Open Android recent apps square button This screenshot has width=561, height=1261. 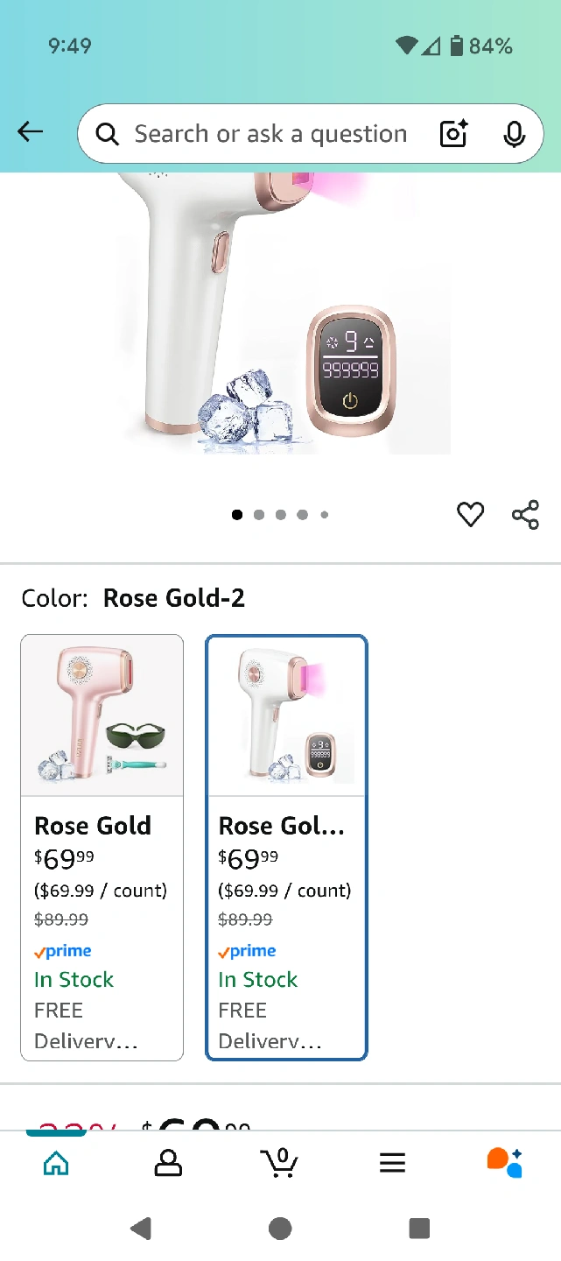point(419,1229)
